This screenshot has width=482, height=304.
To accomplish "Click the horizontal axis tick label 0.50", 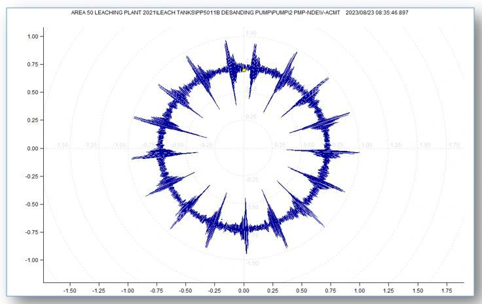I will (x=302, y=290).
